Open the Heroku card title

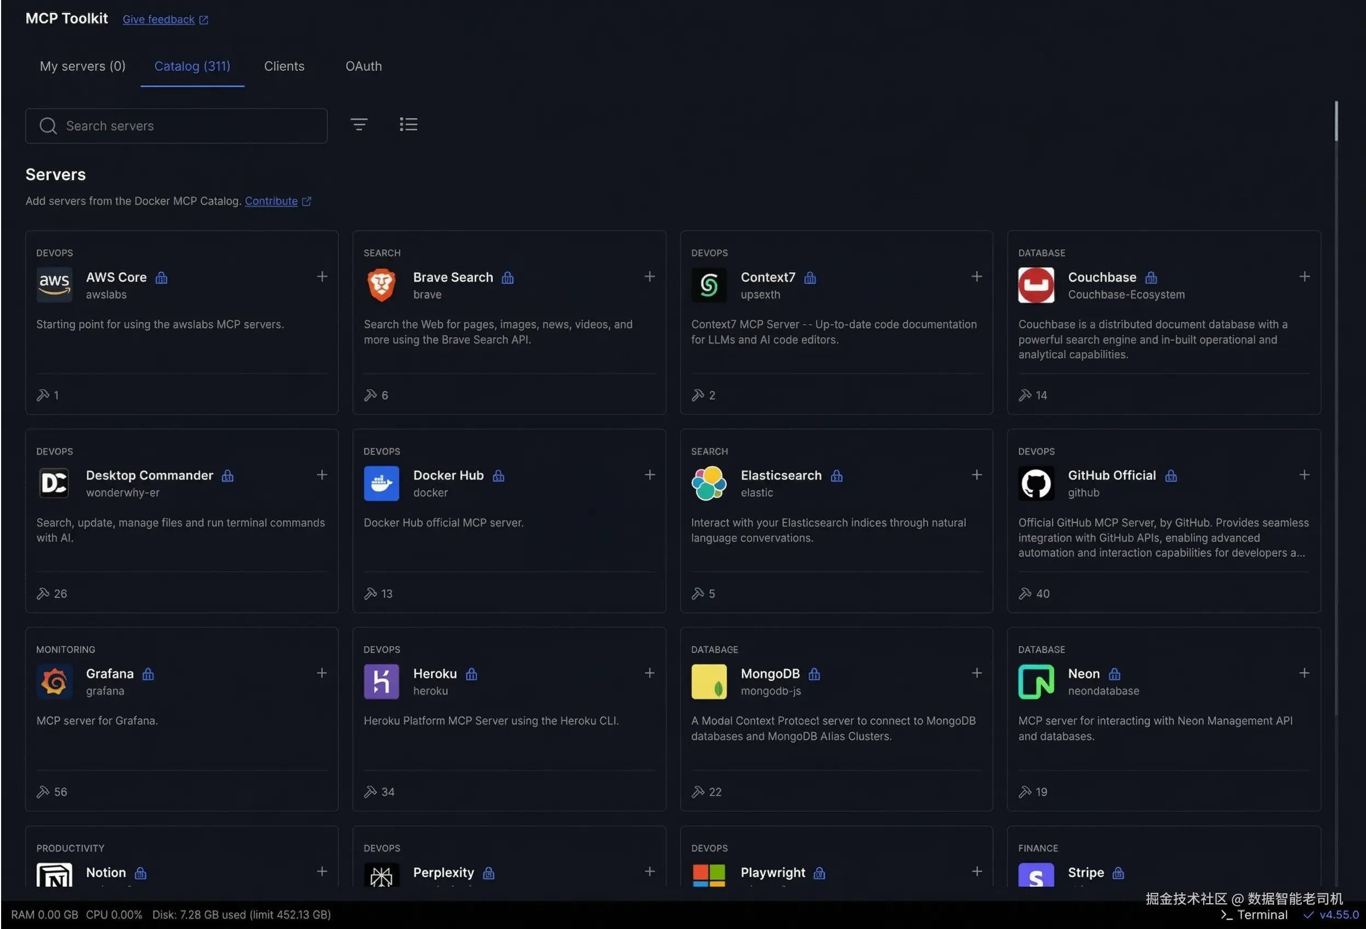(x=435, y=674)
